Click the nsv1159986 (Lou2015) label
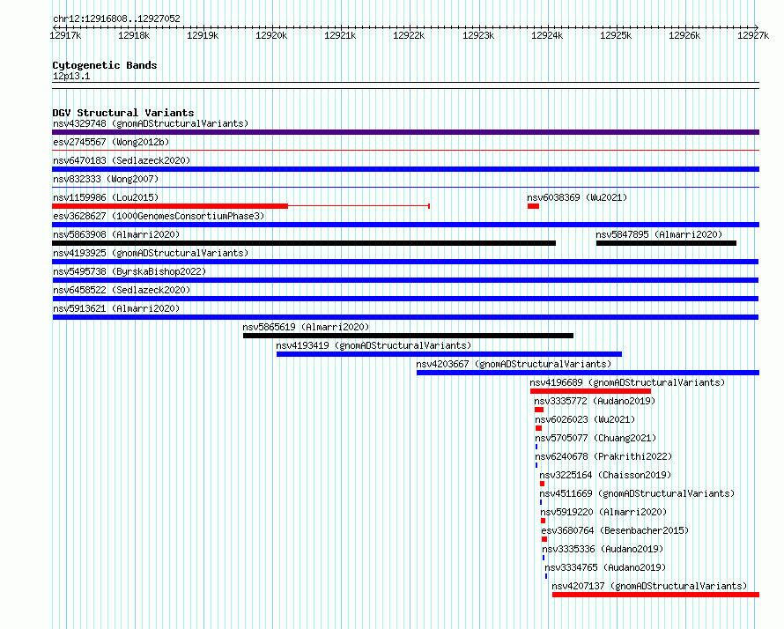The width and height of the screenshot is (784, 629). (106, 197)
